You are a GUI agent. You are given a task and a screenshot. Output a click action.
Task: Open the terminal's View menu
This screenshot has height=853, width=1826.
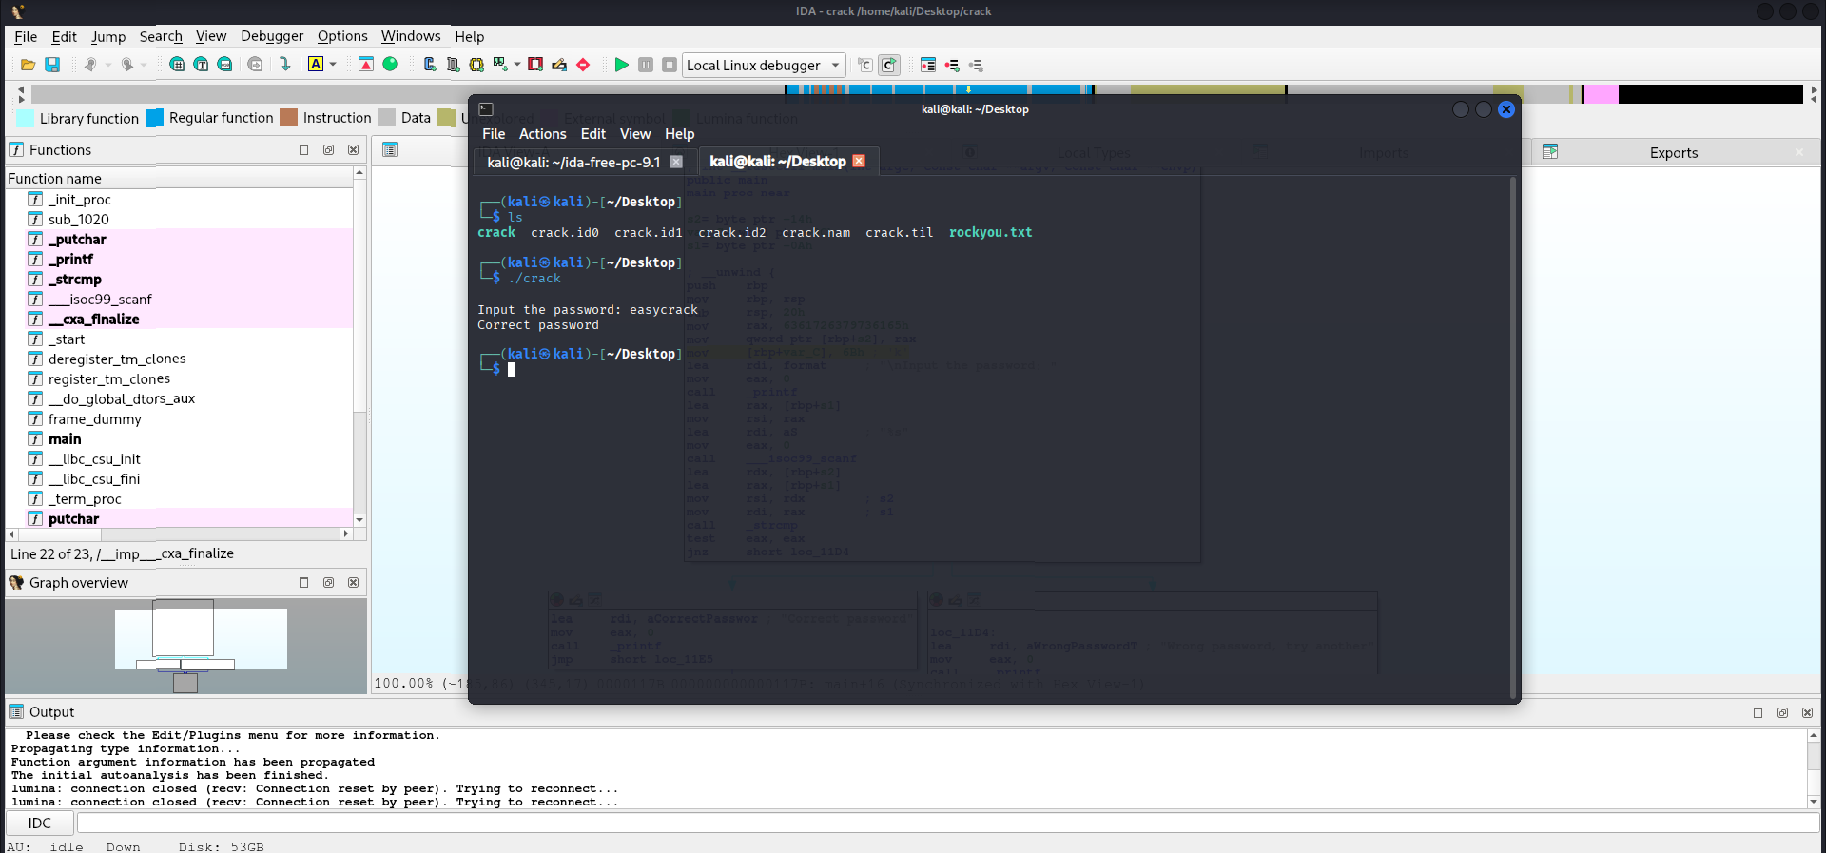(x=635, y=134)
